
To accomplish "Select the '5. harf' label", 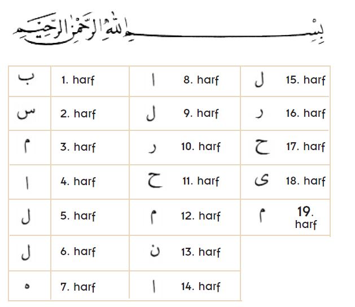I will tap(78, 216).
